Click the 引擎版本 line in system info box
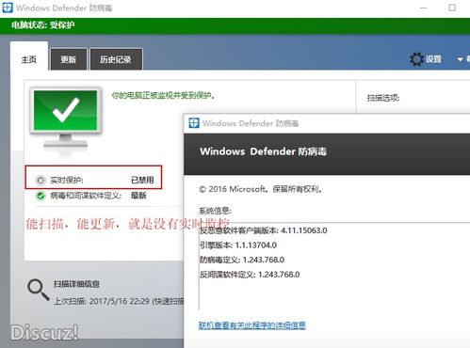This screenshot has height=348, width=470. point(238,245)
